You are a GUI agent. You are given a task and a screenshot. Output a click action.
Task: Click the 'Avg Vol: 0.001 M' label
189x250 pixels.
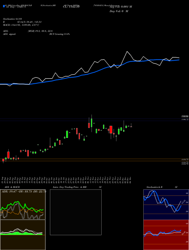[x=121, y=7]
